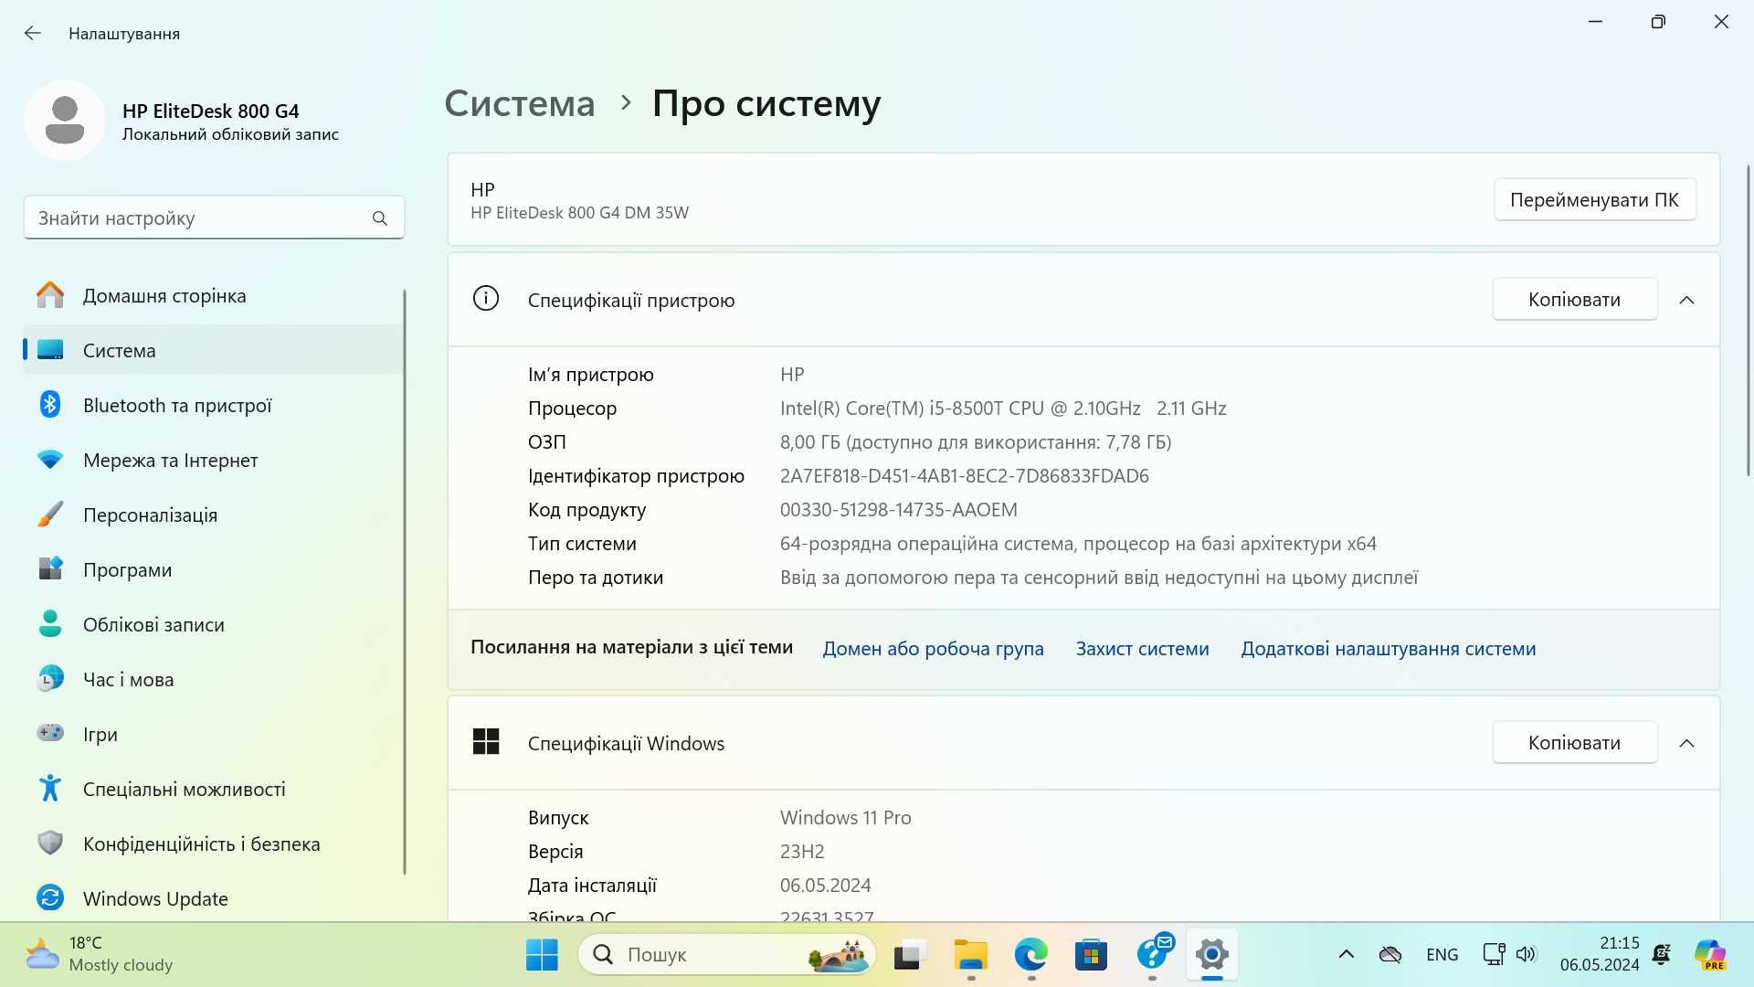Open Домен або робоча група link
1754x987 pixels.
[934, 648]
